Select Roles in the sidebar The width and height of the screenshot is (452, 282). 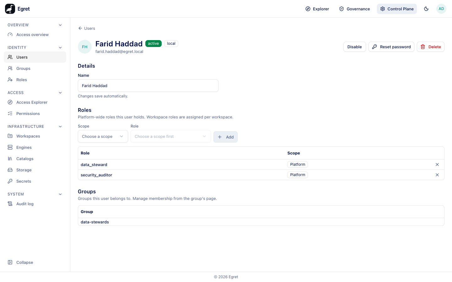(35, 80)
